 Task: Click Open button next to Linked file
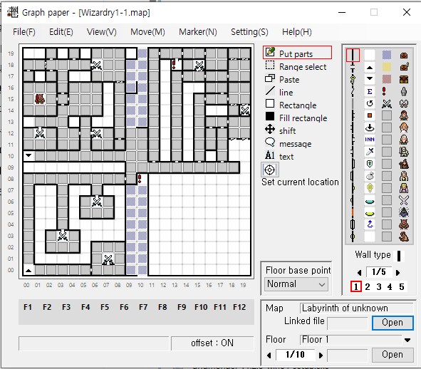[393, 323]
